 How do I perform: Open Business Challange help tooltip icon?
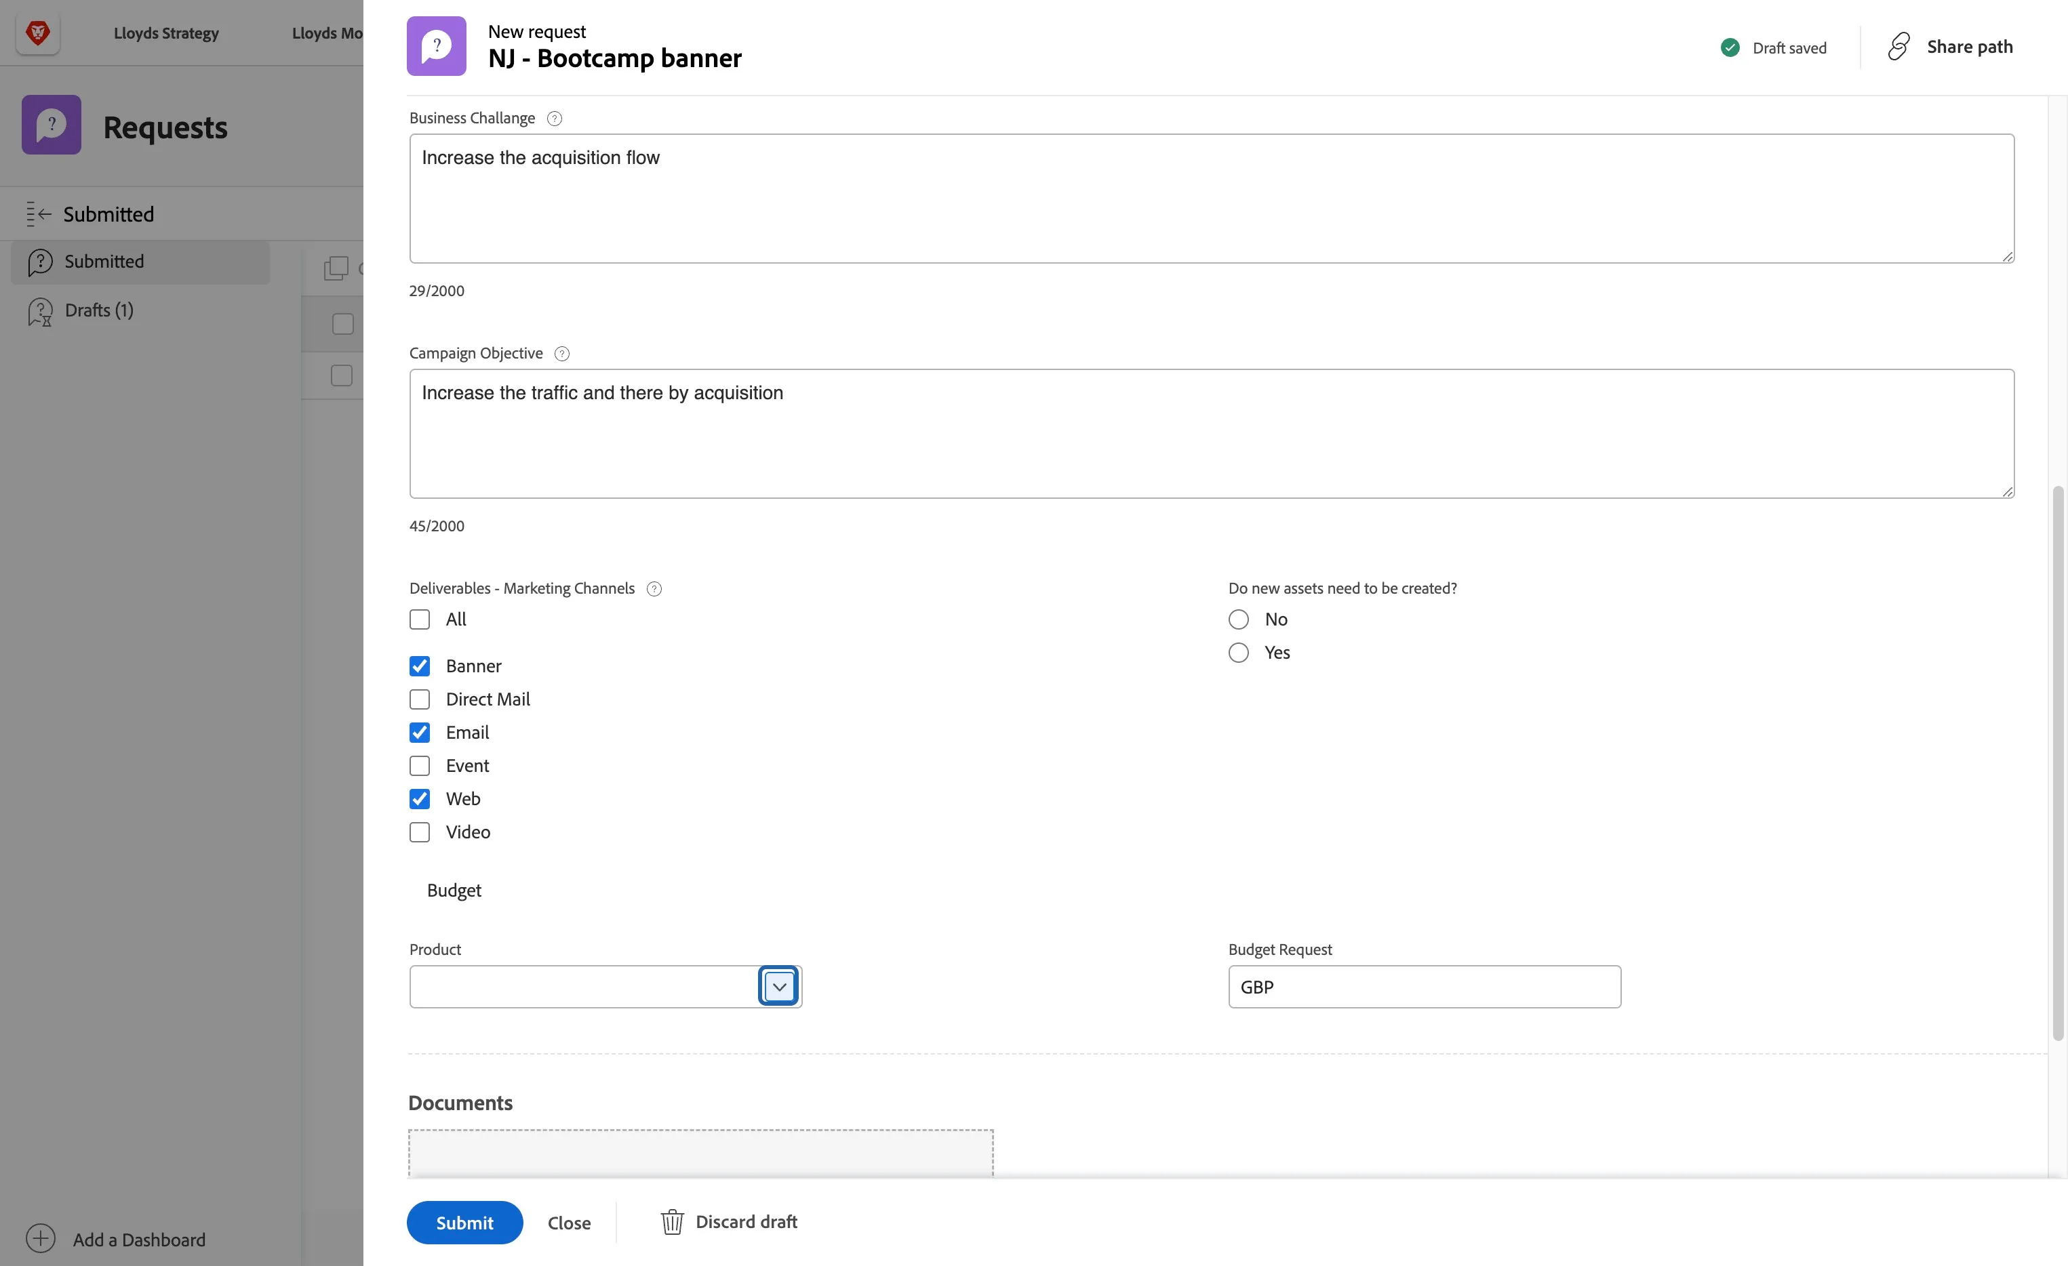pyautogui.click(x=554, y=119)
